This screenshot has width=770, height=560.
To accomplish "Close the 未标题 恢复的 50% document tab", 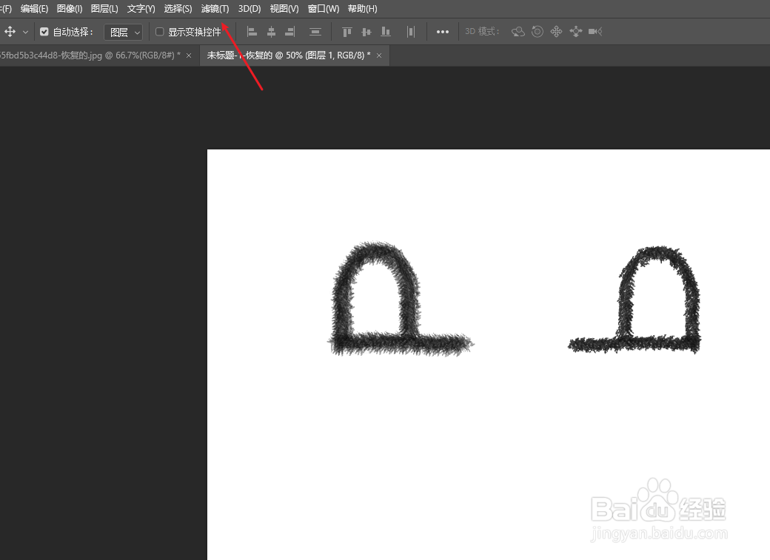I will 379,56.
